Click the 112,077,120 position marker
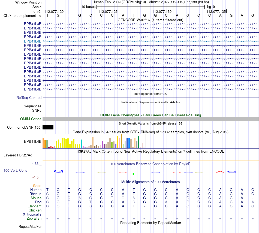 (x=54, y=11)
